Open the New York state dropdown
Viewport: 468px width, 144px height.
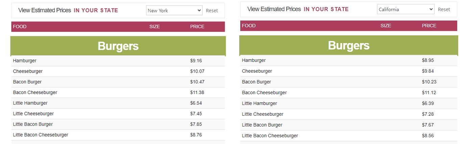point(174,10)
